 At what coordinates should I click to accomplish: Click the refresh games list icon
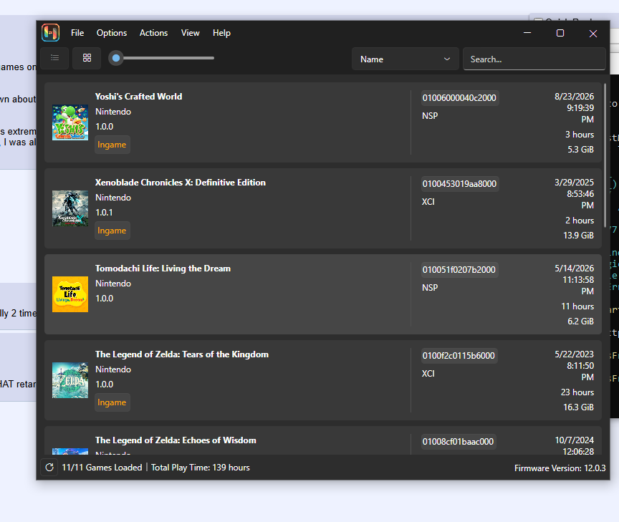pos(49,468)
